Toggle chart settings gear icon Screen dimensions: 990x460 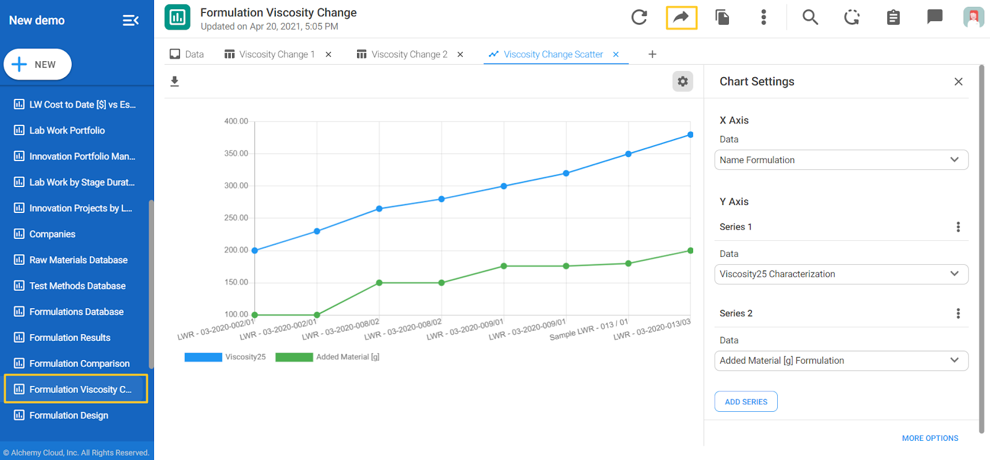coord(682,82)
